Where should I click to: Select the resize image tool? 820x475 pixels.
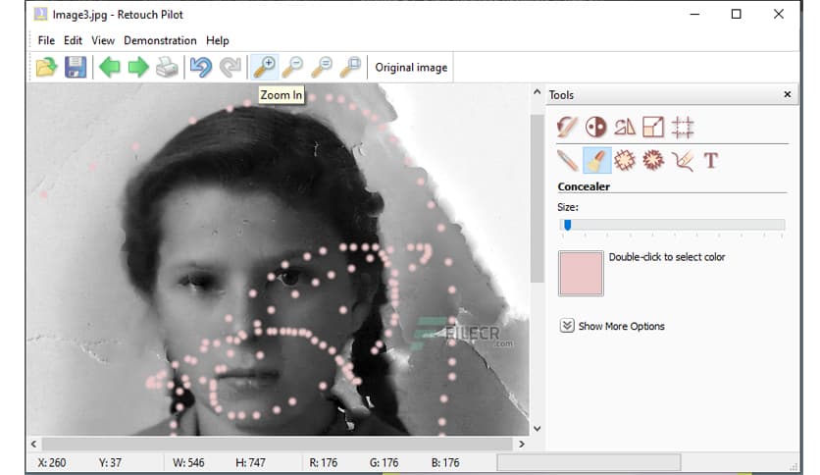point(653,128)
